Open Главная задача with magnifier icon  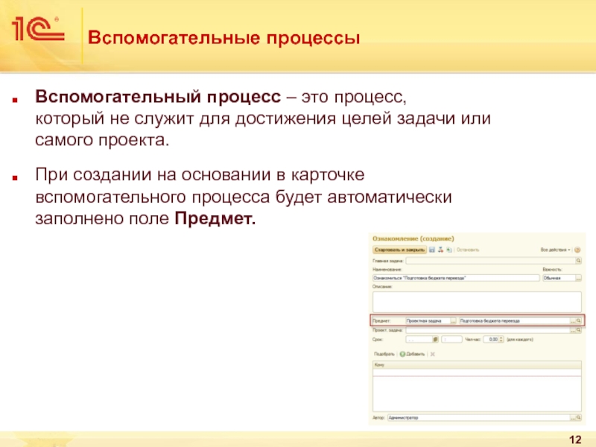click(579, 261)
